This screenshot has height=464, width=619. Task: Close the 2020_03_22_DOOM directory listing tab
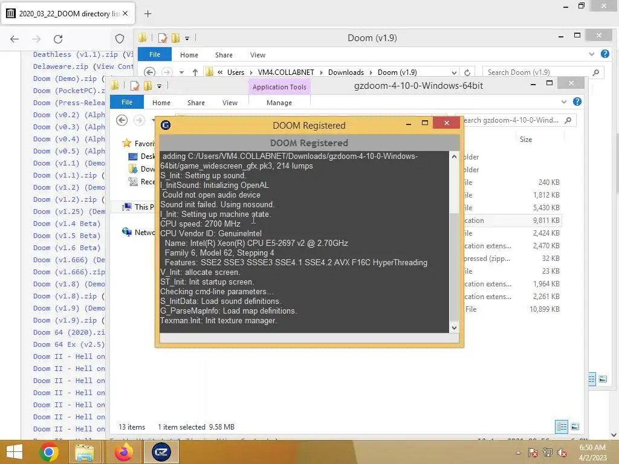pos(125,13)
